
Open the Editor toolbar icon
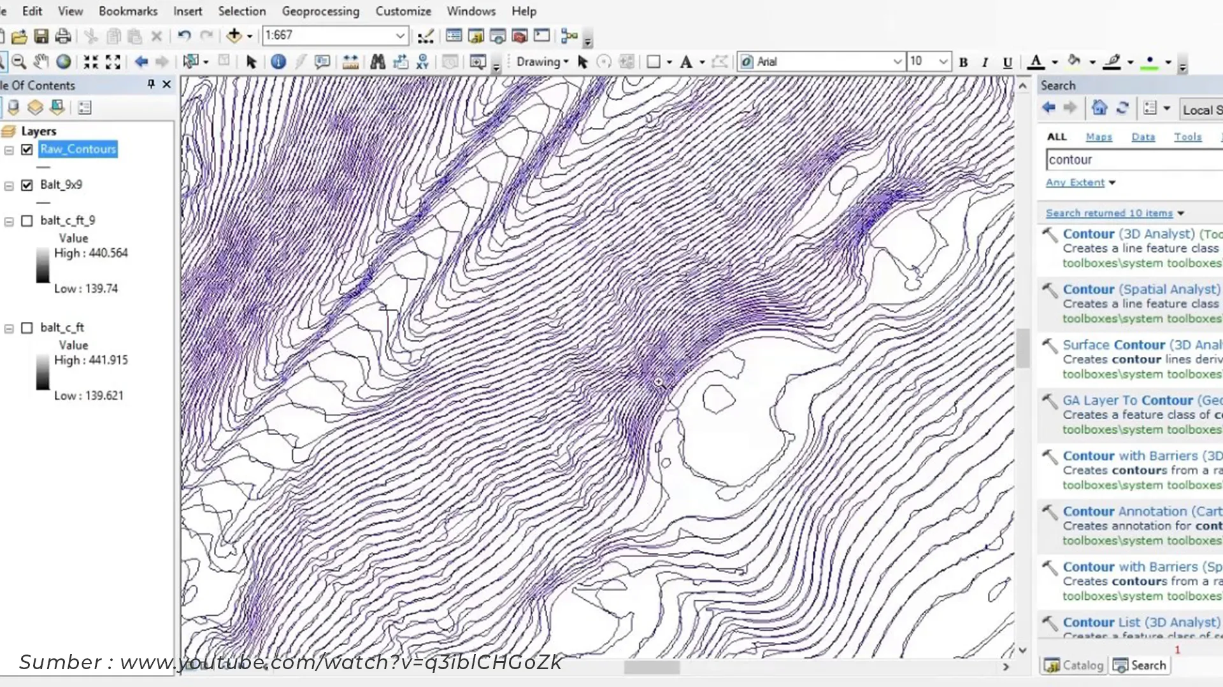click(426, 36)
